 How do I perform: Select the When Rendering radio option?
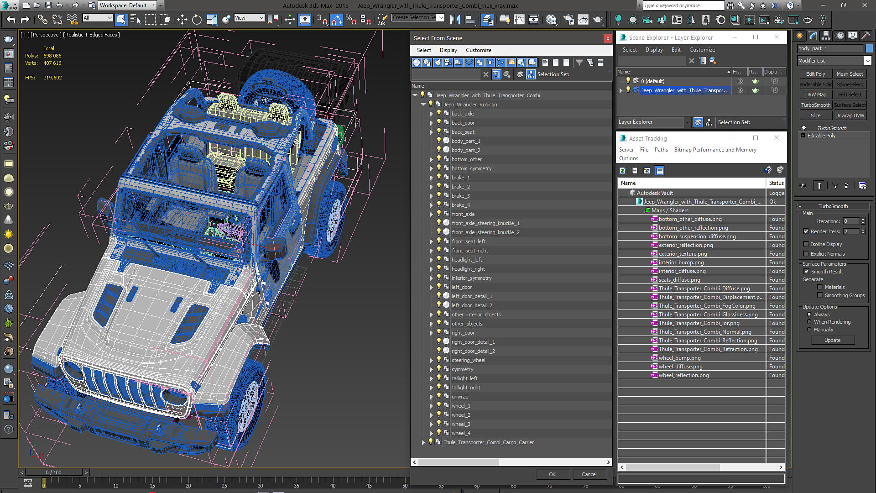[x=809, y=322]
